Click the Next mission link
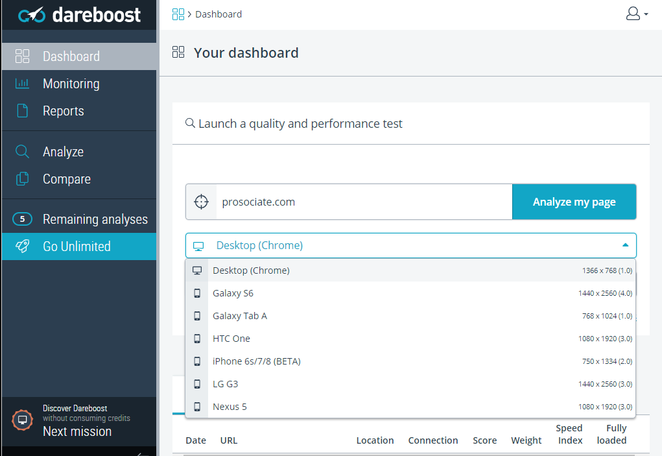The height and width of the screenshot is (456, 662). click(x=77, y=431)
